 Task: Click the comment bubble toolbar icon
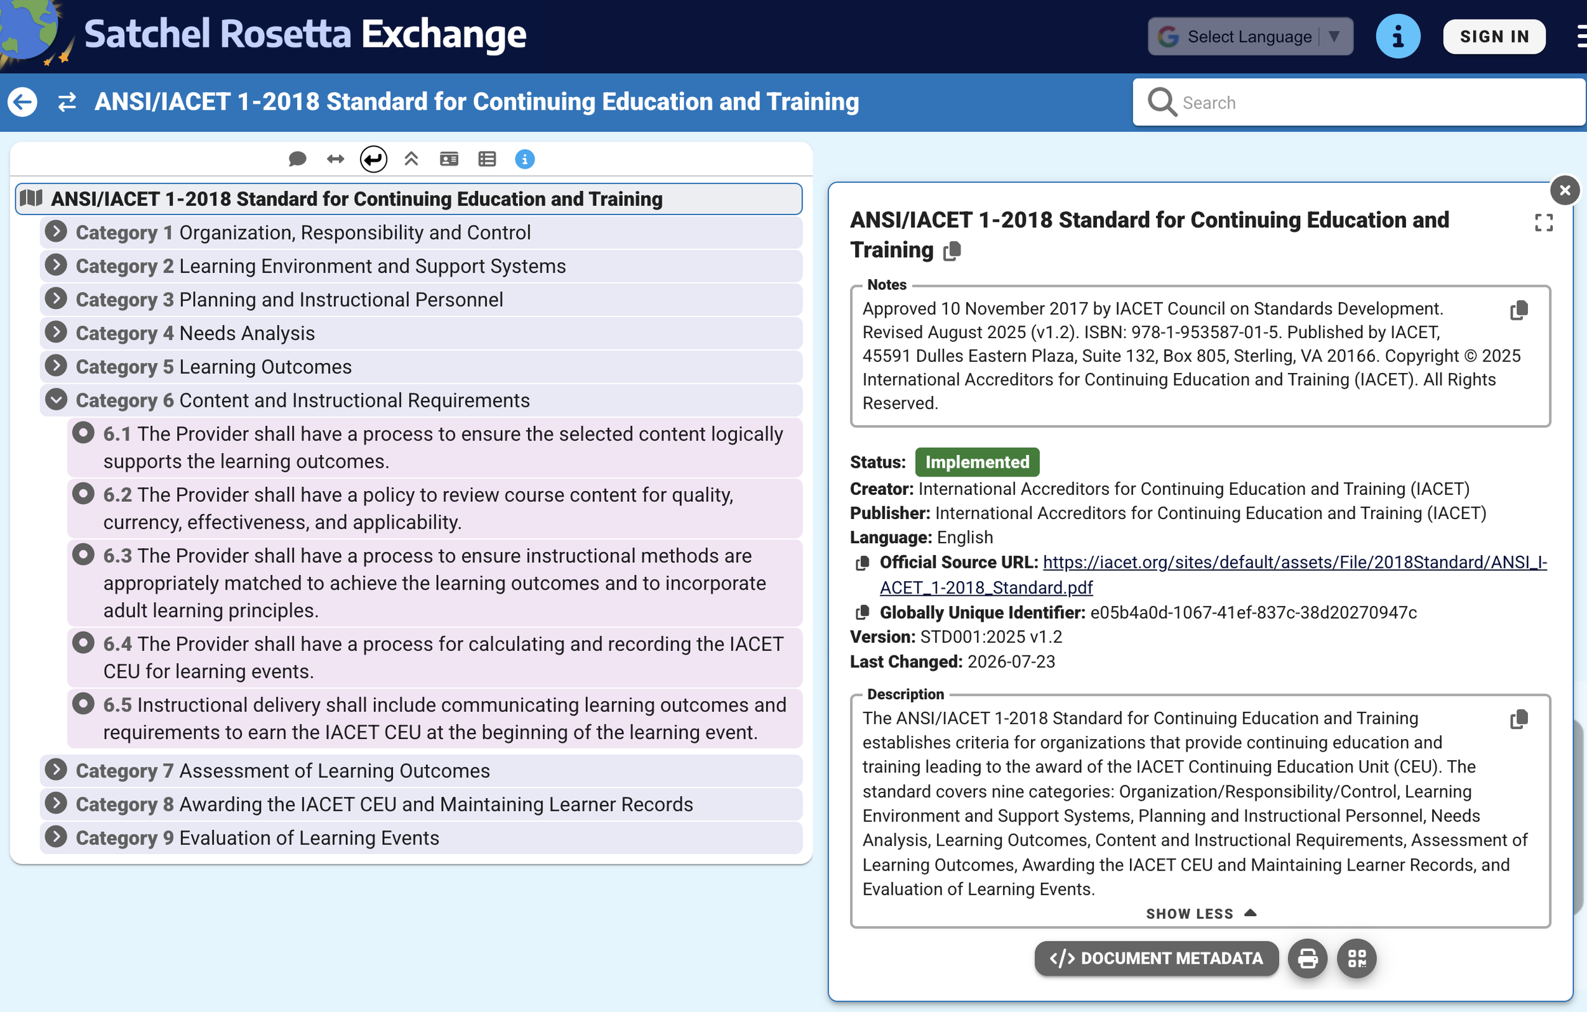[297, 159]
